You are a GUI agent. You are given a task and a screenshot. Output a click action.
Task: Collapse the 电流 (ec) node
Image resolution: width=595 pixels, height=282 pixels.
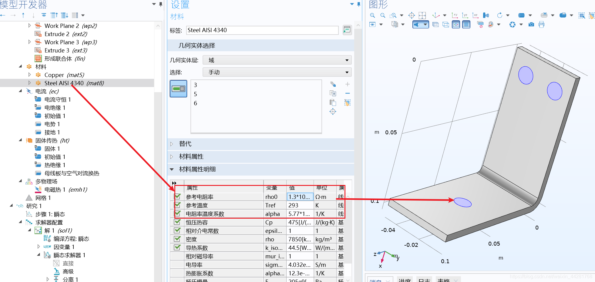[x=20, y=91]
